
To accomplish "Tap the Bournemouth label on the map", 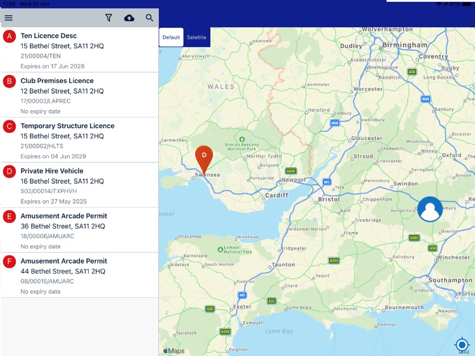I will coord(405,307).
